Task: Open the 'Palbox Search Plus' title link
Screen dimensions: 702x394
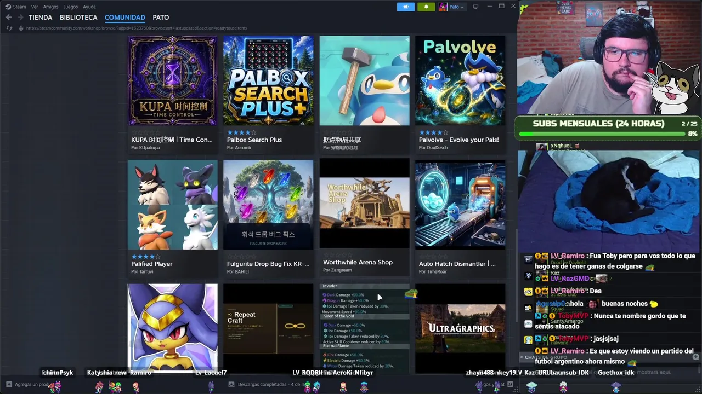Action: [254, 140]
